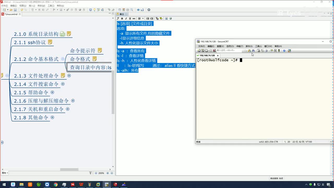Click the Disconnect red X icon in SecureCRT

[x=214, y=51]
